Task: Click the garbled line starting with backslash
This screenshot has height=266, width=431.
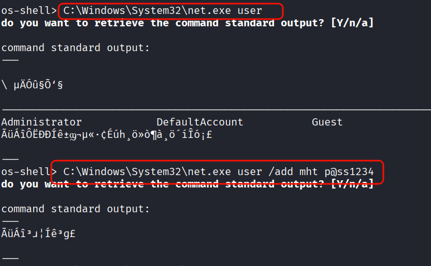Action: (x=32, y=84)
